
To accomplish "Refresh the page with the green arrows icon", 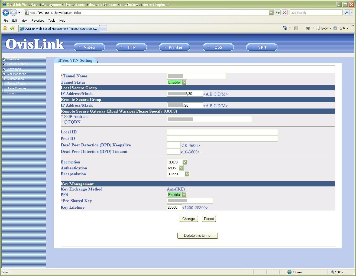I will tap(277, 12).
